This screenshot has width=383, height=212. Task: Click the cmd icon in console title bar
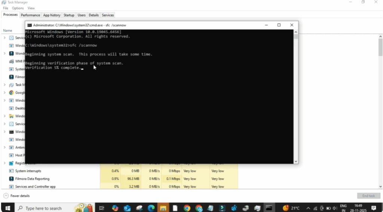coord(30,25)
